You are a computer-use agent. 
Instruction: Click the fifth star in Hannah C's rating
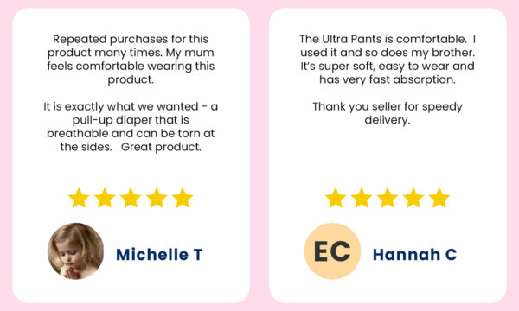pos(439,198)
